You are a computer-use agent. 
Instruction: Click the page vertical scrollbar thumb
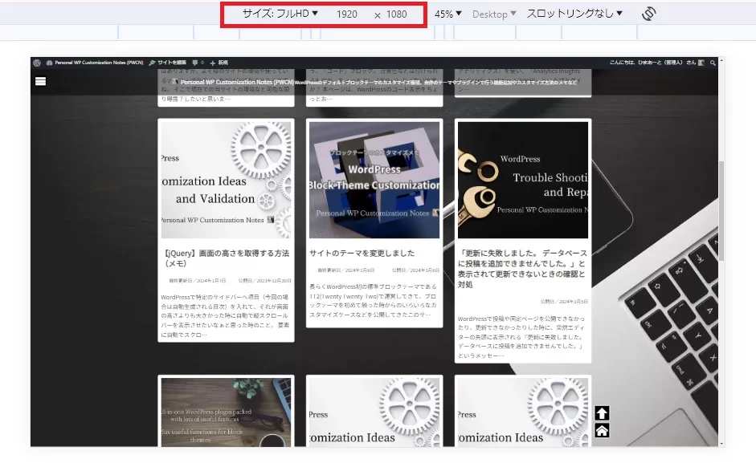721,211
